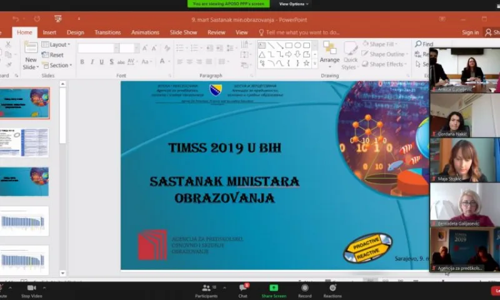The width and height of the screenshot is (500, 300).
Task: Click the Reset slide button
Action: coord(52,55)
